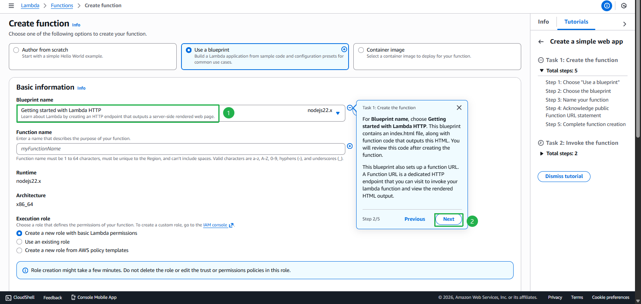The image size is (641, 304).
Task: Select Author from scratch option
Action: 16,50
